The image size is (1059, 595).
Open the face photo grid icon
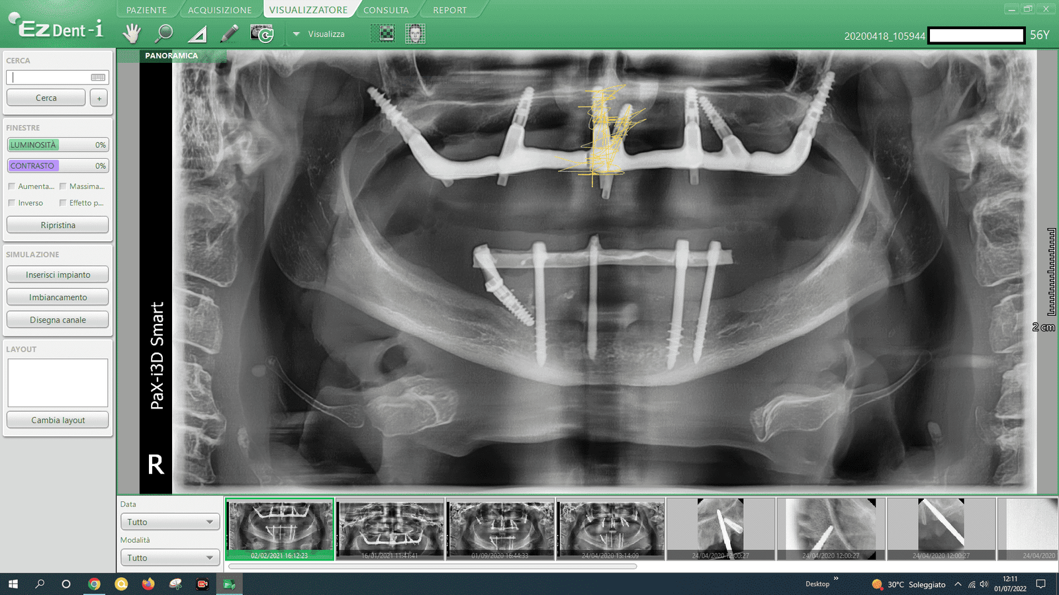pyautogui.click(x=415, y=33)
